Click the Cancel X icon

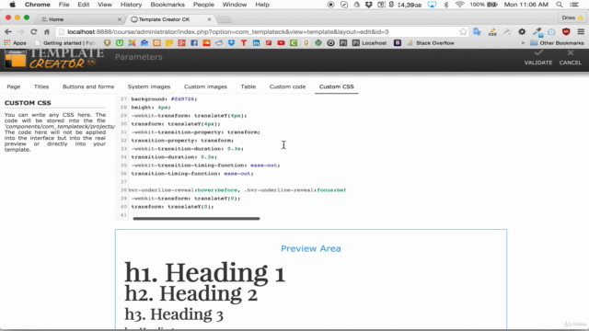[x=571, y=53]
